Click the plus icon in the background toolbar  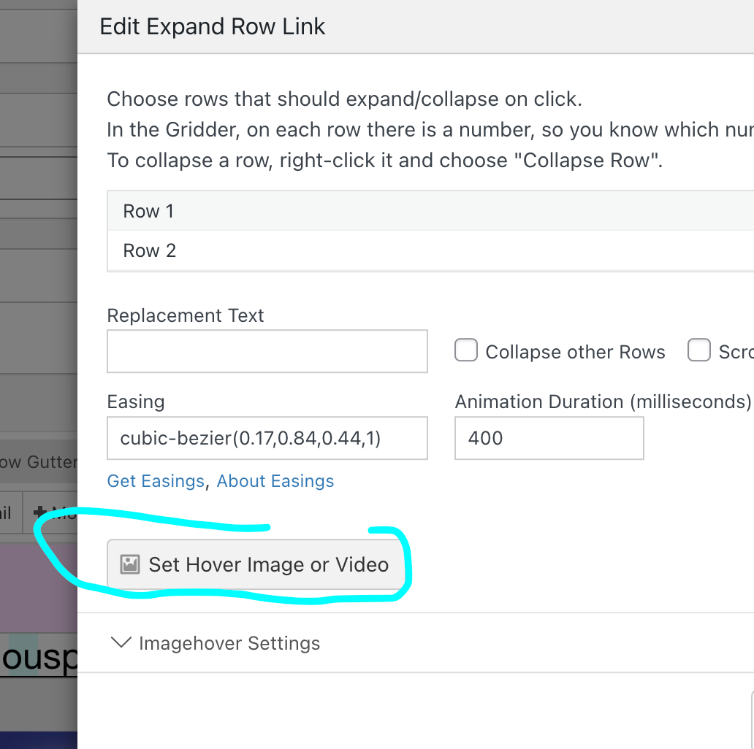click(39, 512)
